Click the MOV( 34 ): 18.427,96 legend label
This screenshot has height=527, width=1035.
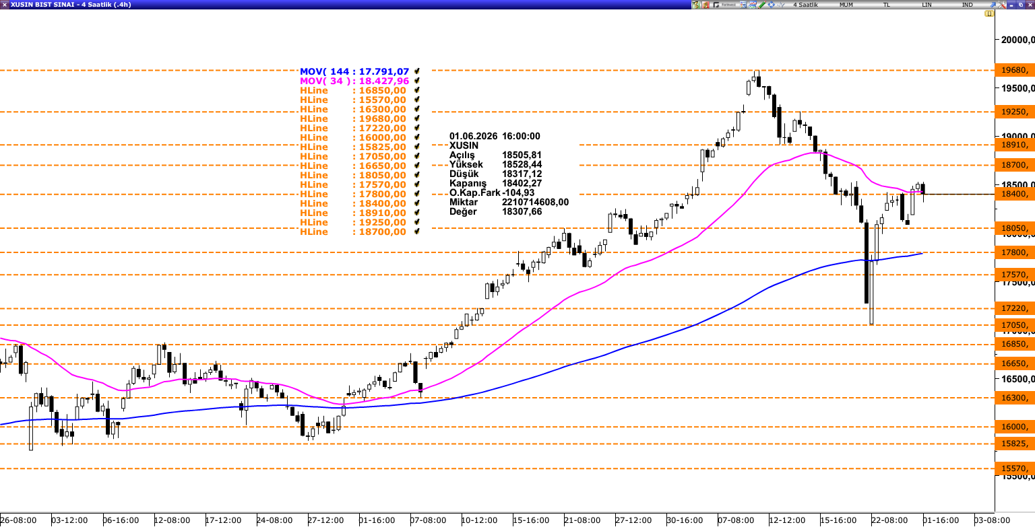(x=354, y=81)
